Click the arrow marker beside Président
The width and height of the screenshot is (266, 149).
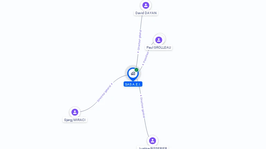pyautogui.click(x=143, y=64)
